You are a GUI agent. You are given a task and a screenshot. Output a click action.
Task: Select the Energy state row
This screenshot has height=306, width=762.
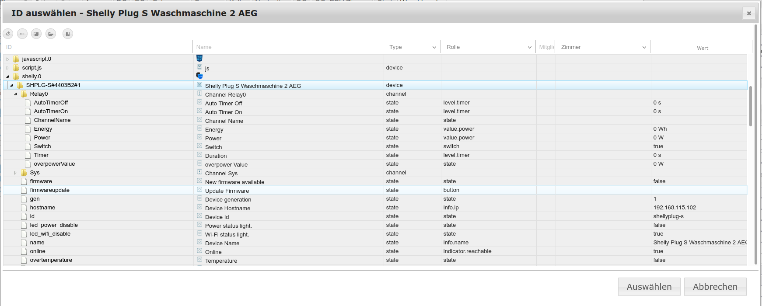point(375,129)
